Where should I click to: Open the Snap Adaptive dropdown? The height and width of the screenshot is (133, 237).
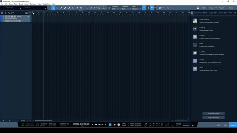pos(136,9)
